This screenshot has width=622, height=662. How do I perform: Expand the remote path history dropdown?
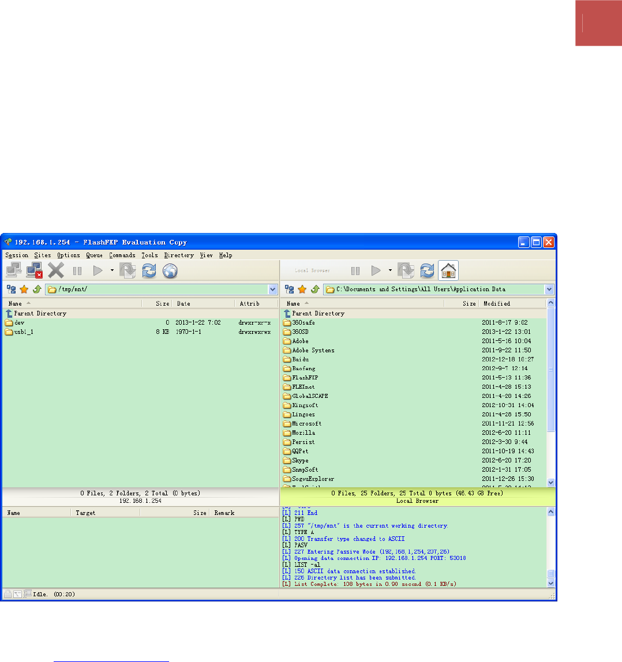[273, 289]
